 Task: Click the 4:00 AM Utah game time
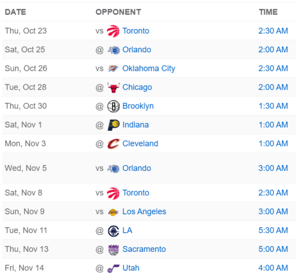[273, 268]
